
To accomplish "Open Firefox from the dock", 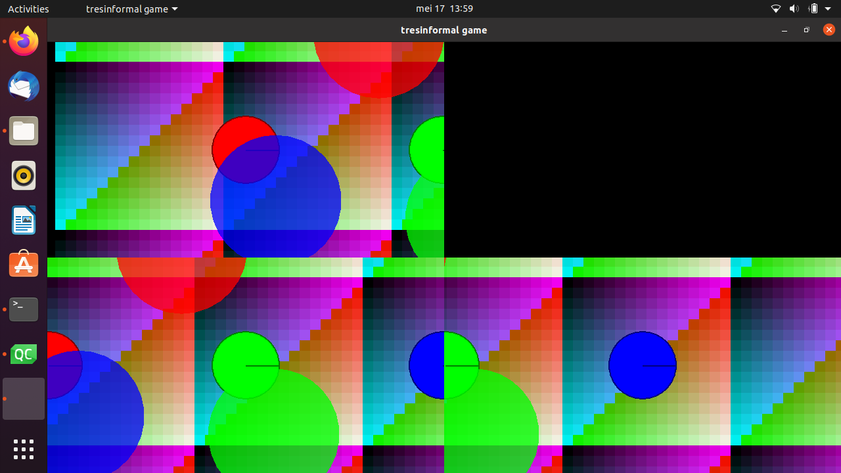I will click(x=24, y=41).
